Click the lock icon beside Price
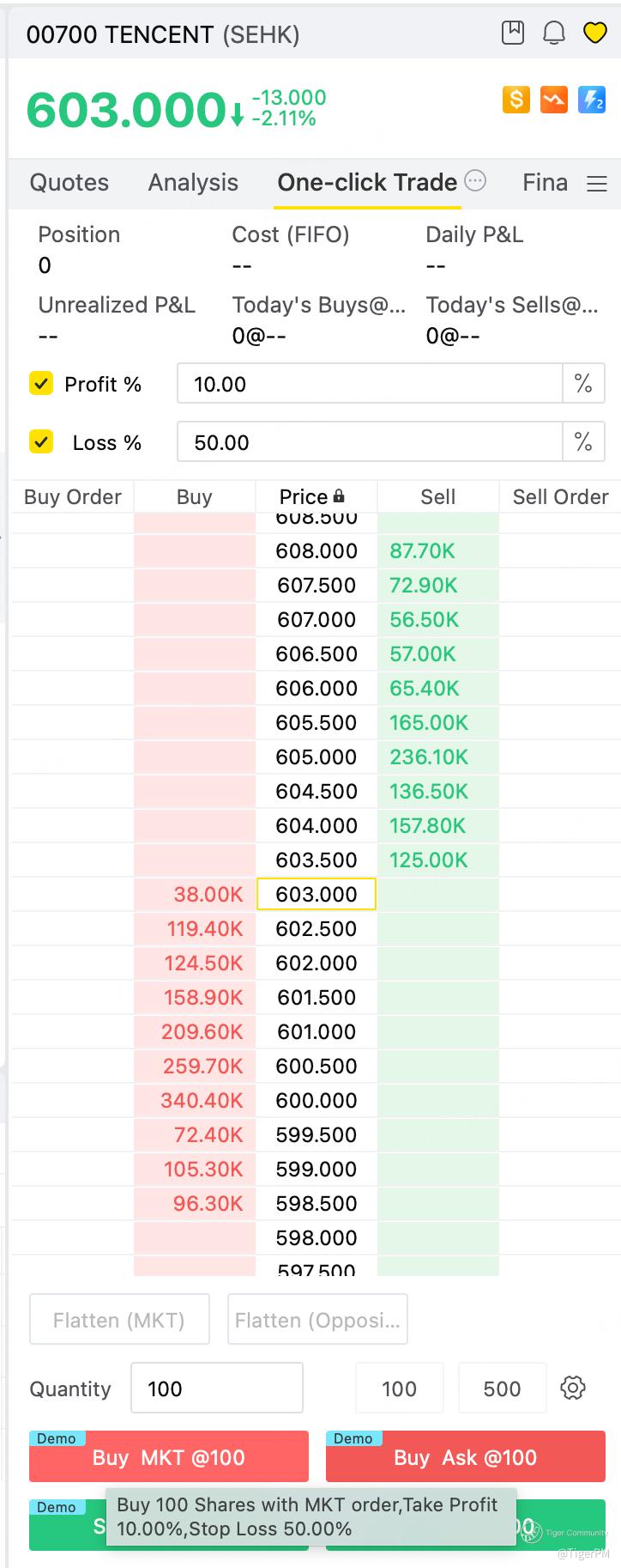The width and height of the screenshot is (621, 1568). click(340, 496)
